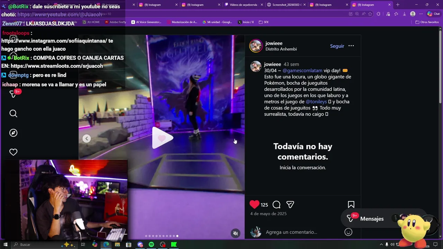Open the 'Masterización de A...' bookmark

click(x=182, y=22)
